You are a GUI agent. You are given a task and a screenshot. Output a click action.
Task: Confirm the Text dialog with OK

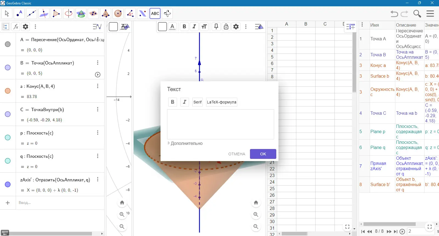tap(263, 154)
